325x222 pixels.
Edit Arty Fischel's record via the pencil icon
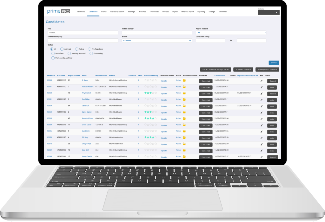coord(262,94)
